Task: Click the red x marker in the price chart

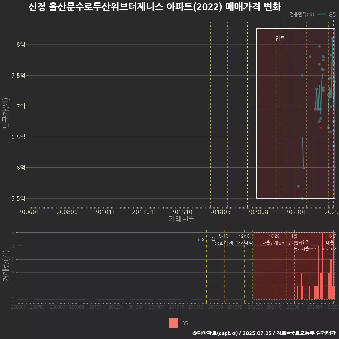Action: [x=321, y=127]
